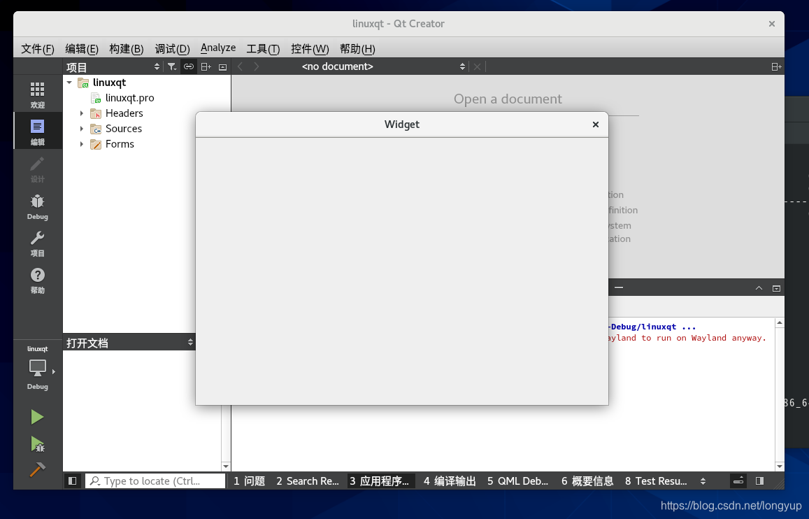Open the Welcome mode grid icon
The height and width of the screenshot is (519, 809).
coord(37,94)
